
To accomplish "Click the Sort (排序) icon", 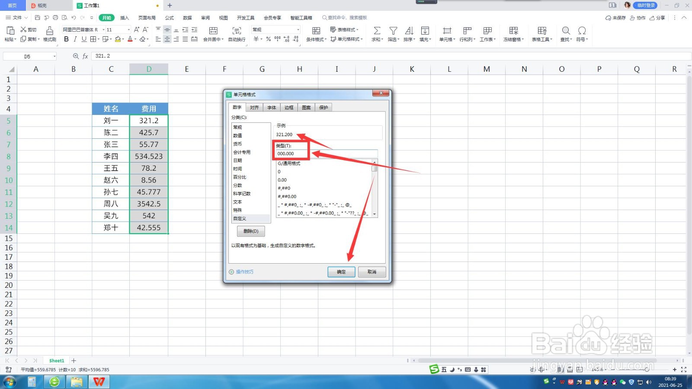I will 409,30.
